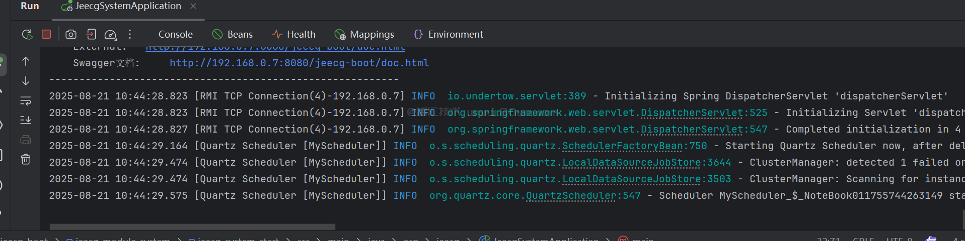
Task: Jump down the stack trace arrow
Action: pyautogui.click(x=26, y=81)
